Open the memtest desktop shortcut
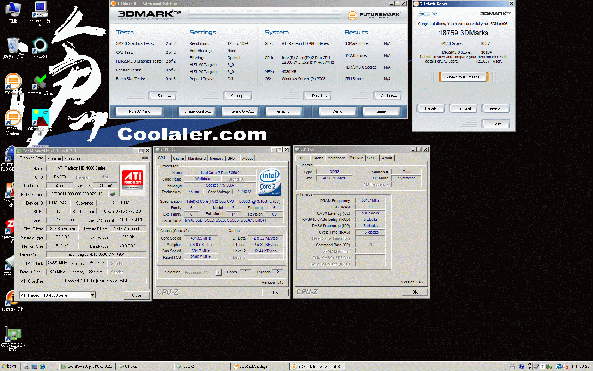593x371 pixels. tap(40, 85)
